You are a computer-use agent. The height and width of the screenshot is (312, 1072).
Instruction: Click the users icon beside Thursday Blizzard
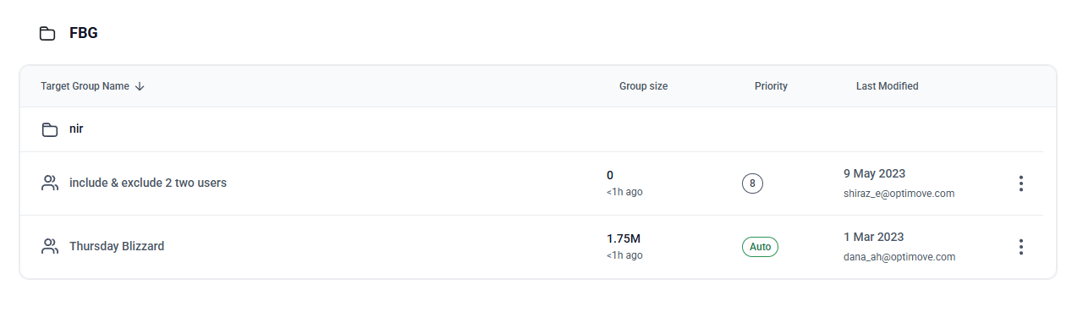(x=50, y=246)
